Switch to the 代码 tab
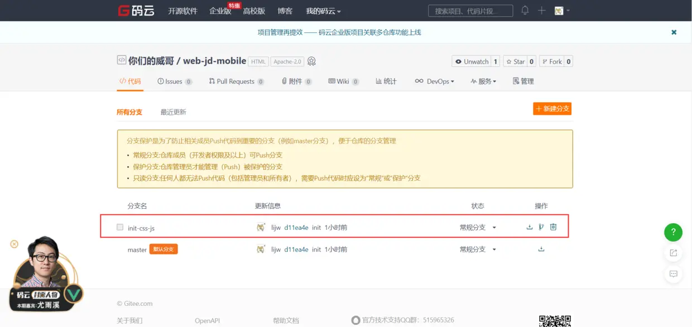The height and width of the screenshot is (327, 692). click(x=130, y=81)
